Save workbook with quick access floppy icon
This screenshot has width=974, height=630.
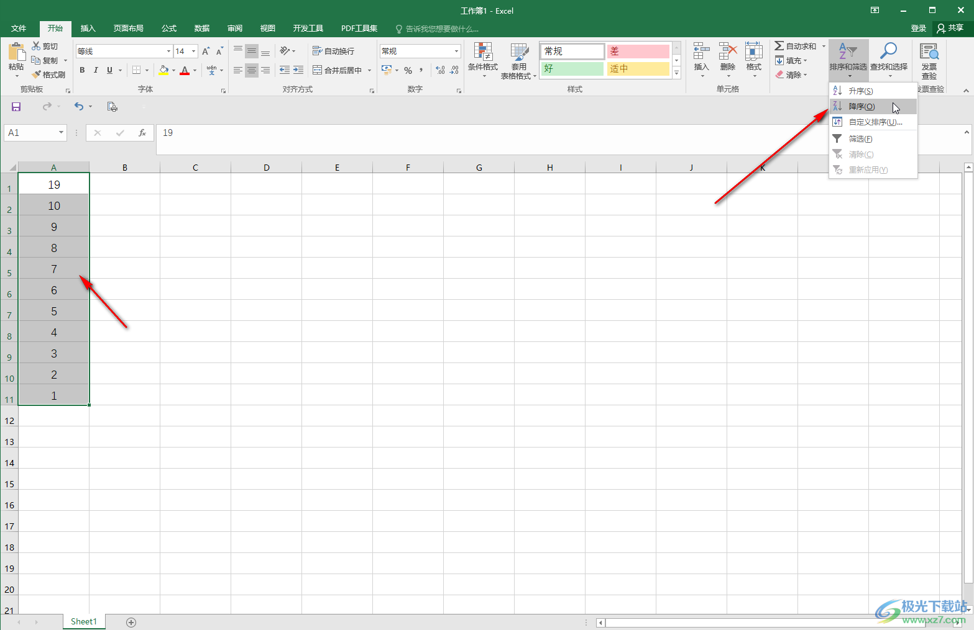(16, 107)
